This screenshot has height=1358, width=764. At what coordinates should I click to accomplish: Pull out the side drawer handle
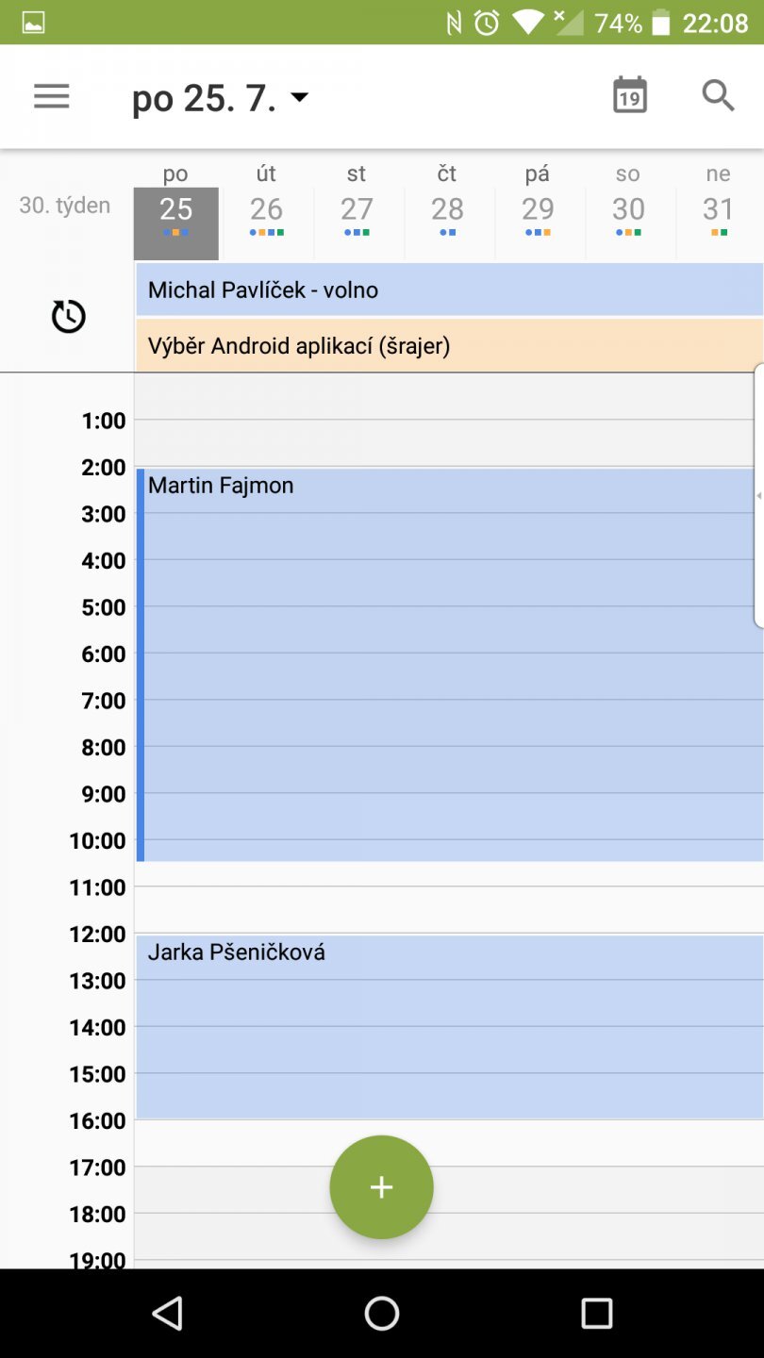758,495
